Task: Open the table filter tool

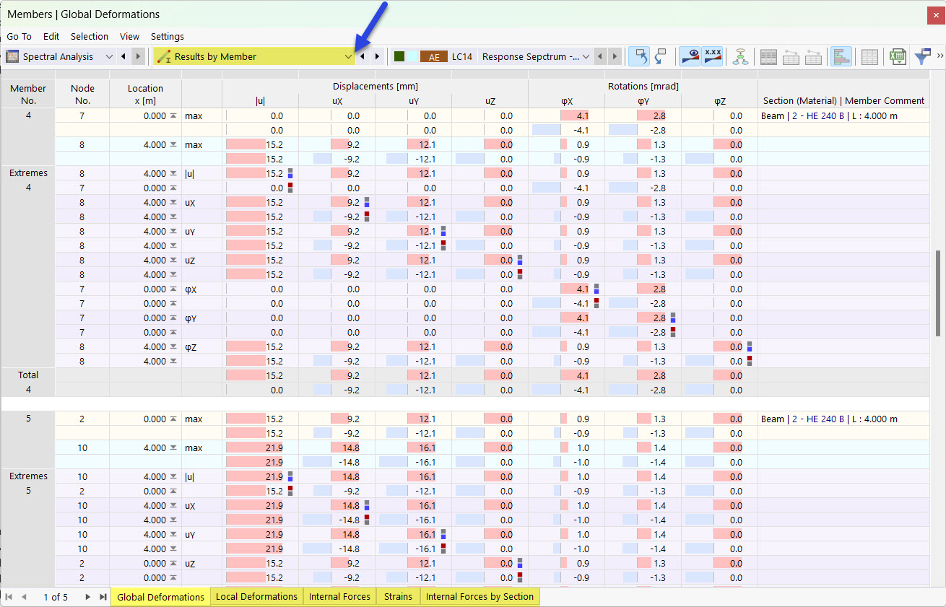Action: 922,56
